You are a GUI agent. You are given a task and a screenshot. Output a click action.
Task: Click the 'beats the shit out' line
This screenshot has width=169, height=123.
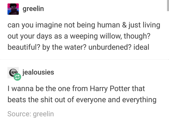tap(82, 100)
